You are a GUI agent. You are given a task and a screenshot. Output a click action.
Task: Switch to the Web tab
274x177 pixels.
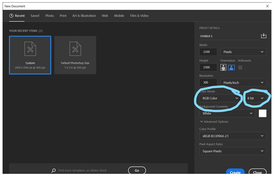[105, 16]
